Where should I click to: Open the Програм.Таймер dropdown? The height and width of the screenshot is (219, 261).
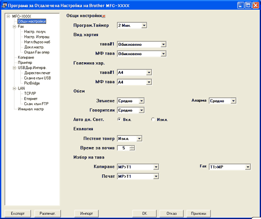point(132,25)
